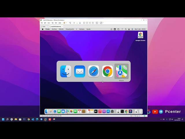Open FaceTime from the dock

click(75, 111)
